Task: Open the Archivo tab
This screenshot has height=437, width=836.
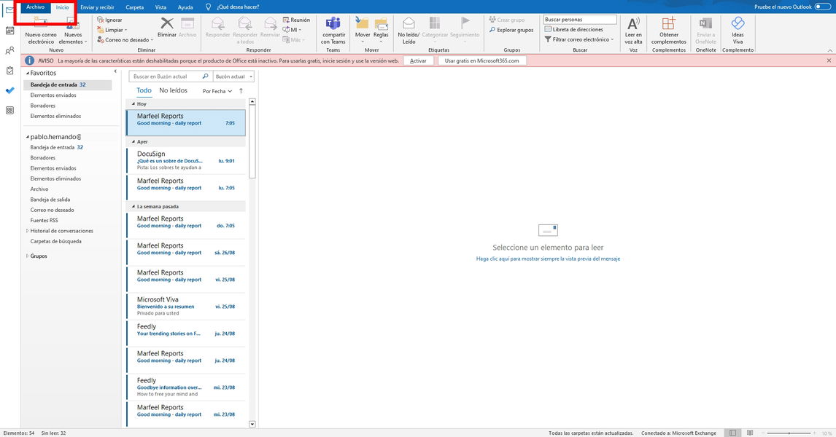Action: point(35,7)
